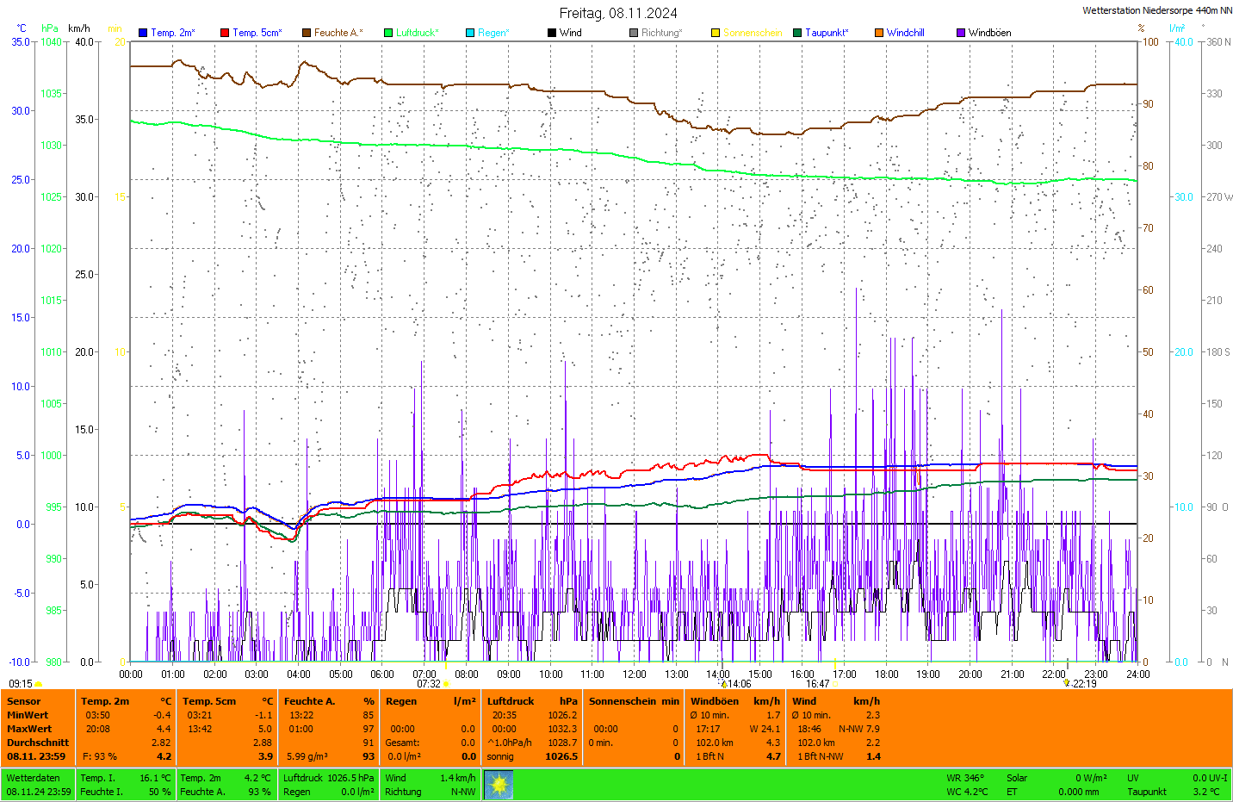Click the red Temp. 5cm legend square
Viewport: 1233px width, 802px height.
pos(225,33)
